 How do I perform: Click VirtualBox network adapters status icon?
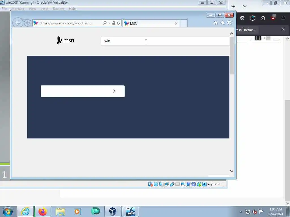click(167, 184)
